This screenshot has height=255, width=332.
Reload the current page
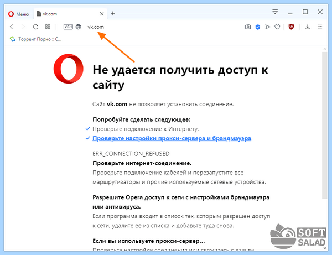coord(35,27)
